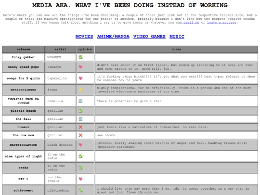Follow the 'email me' link
260x195 pixels.
(x=191, y=22)
